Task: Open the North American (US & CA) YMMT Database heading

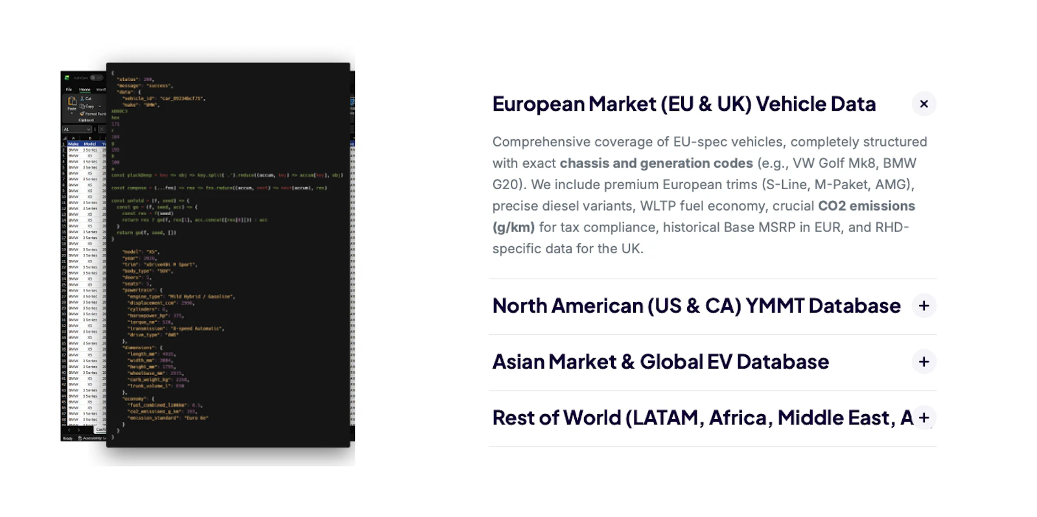Action: [696, 306]
